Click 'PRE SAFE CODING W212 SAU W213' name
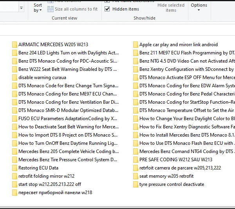The image size is (235, 209). (176, 160)
